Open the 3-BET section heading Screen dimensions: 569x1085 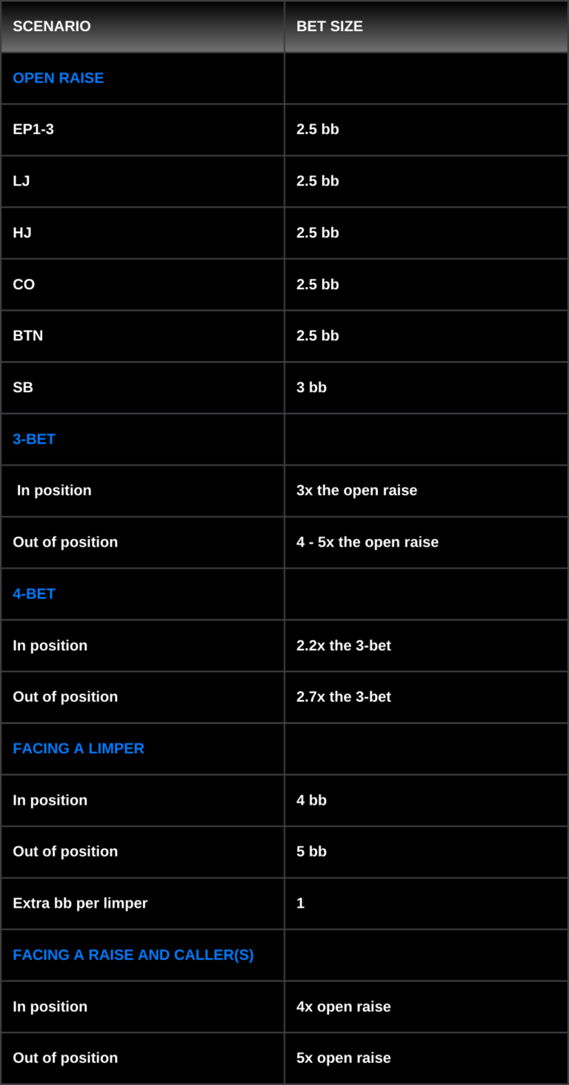pos(34,439)
